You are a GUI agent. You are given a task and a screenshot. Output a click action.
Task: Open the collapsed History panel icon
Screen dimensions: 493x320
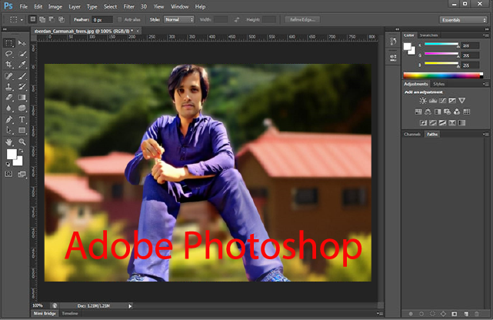(x=393, y=42)
